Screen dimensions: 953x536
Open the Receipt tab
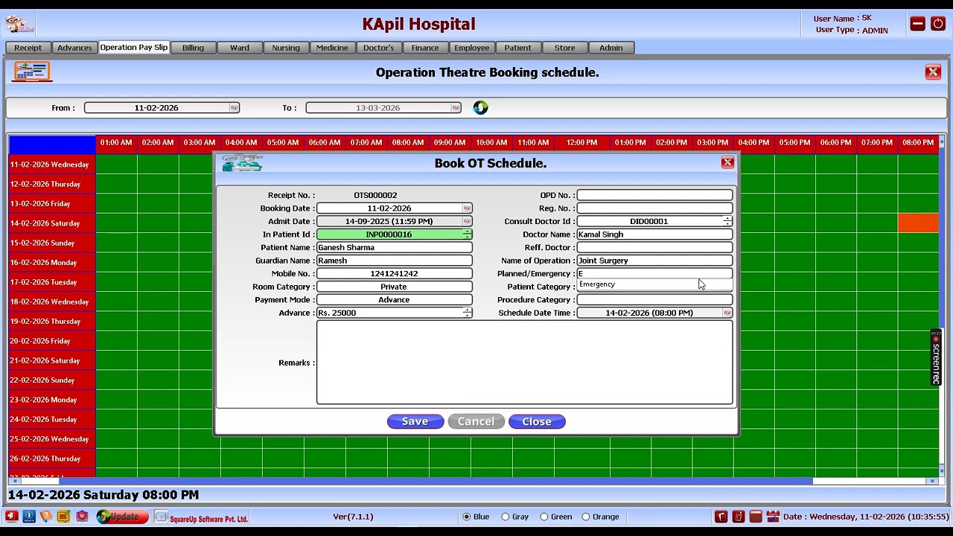click(x=28, y=48)
